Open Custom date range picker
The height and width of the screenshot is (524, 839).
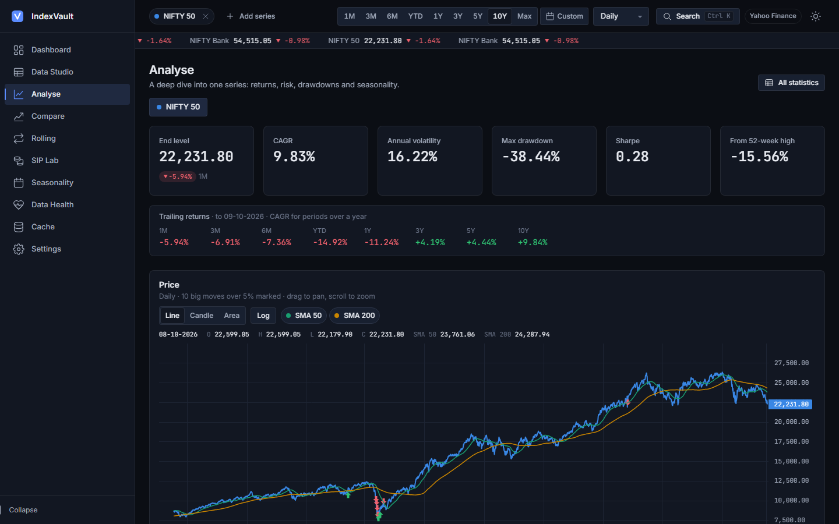(565, 16)
